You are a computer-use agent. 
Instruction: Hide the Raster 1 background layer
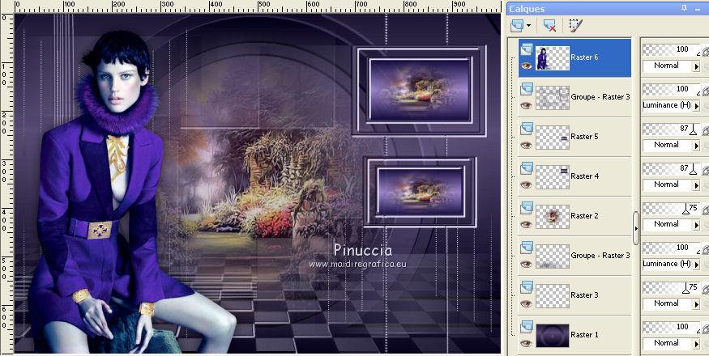(x=526, y=343)
